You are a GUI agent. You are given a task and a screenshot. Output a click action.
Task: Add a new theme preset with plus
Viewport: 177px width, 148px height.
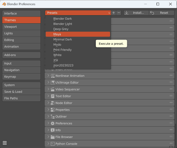(x=114, y=13)
